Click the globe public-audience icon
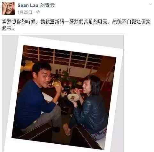 (x=38, y=12)
